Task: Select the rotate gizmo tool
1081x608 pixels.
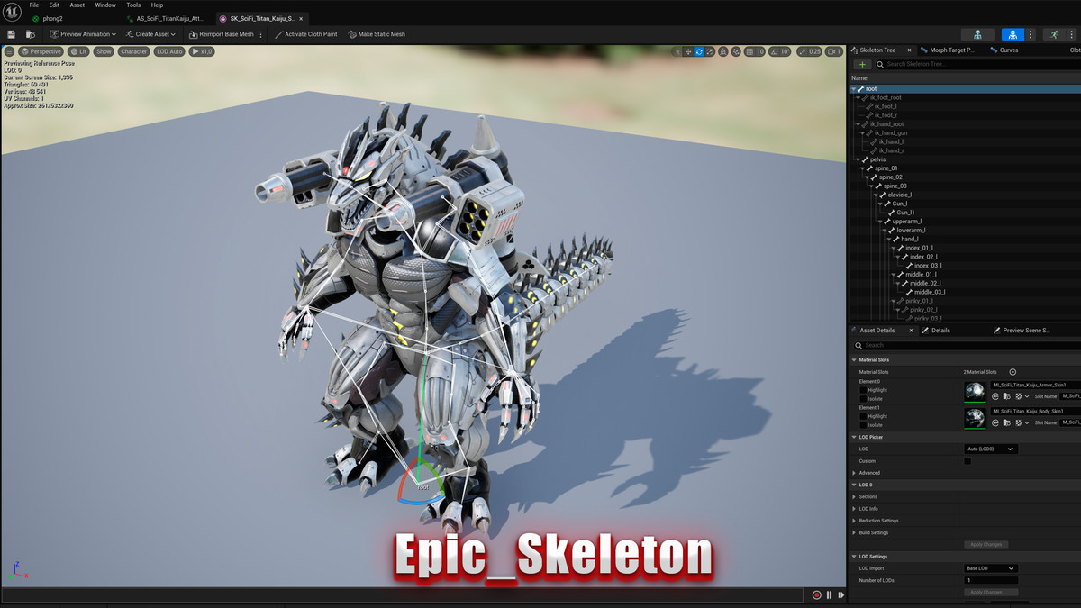Action: pyautogui.click(x=699, y=51)
